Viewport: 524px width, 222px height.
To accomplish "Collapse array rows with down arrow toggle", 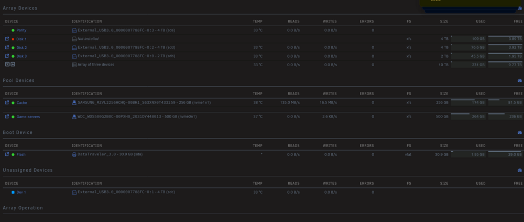I will 7,64.
